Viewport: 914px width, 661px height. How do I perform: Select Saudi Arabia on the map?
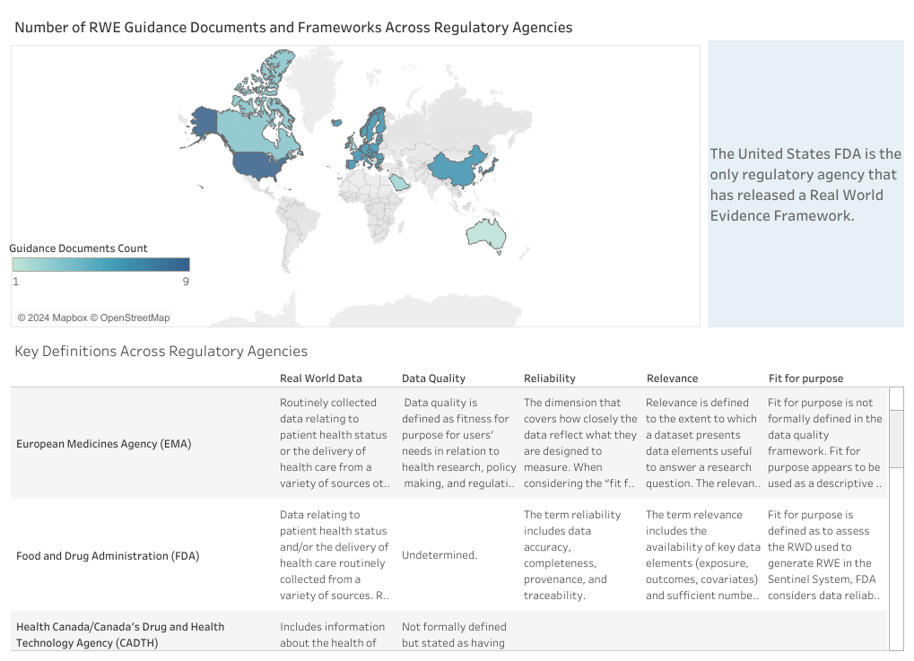(x=399, y=179)
